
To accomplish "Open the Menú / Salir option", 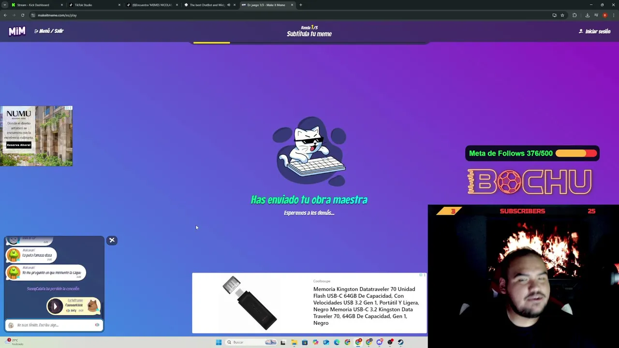I will [x=49, y=31].
